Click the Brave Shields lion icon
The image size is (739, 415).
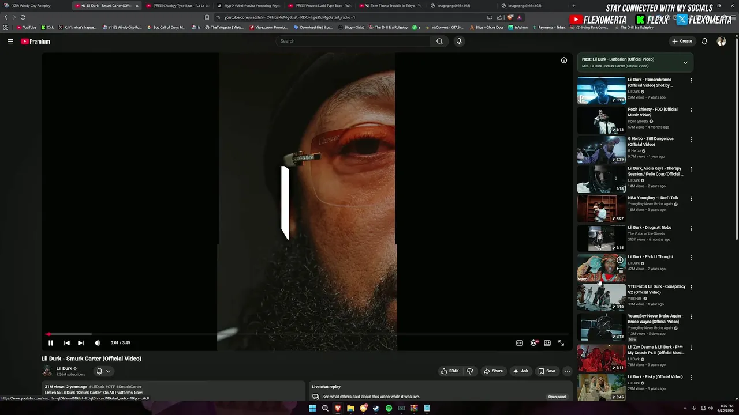point(510,17)
